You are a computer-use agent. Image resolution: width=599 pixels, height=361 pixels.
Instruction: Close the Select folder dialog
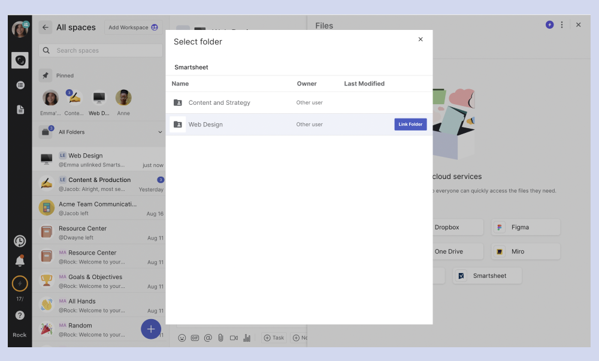coord(420,40)
